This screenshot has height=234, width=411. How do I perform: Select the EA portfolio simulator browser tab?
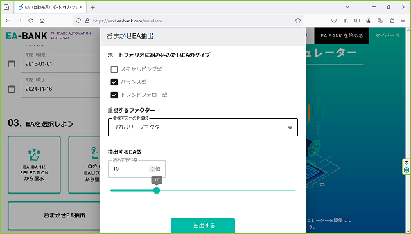click(x=50, y=7)
